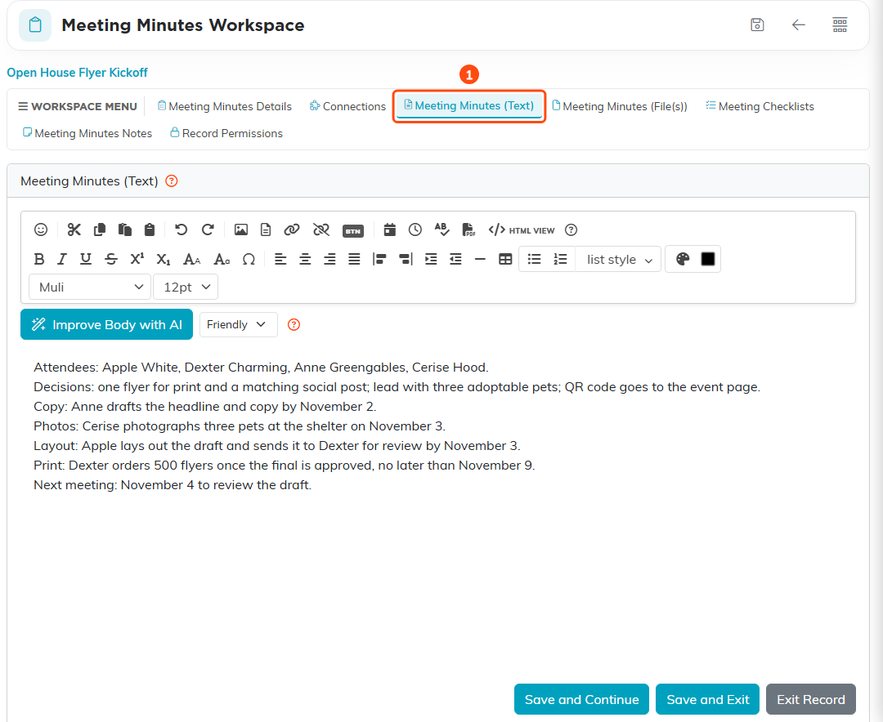Open the Meeting Minutes Notes tab
883x722 pixels.
pos(87,133)
